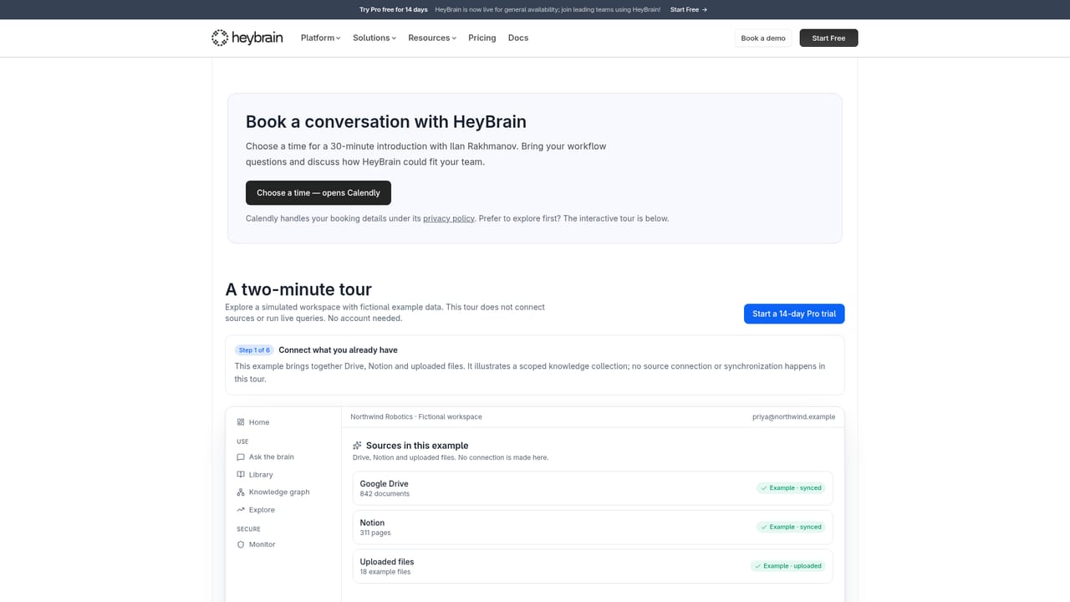Image resolution: width=1070 pixels, height=602 pixels.
Task: Open the Pricing page
Action: [x=481, y=38]
